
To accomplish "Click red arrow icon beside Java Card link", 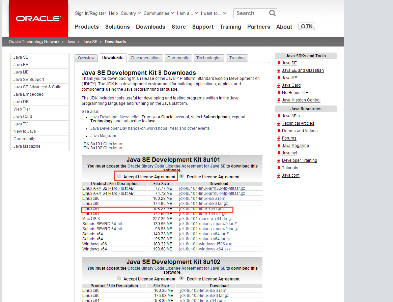I will coord(279,85).
